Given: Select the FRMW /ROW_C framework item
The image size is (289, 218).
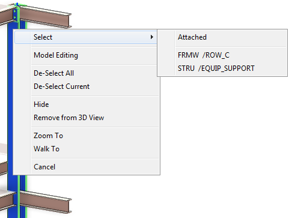Looking at the screenshot, I should [x=204, y=55].
